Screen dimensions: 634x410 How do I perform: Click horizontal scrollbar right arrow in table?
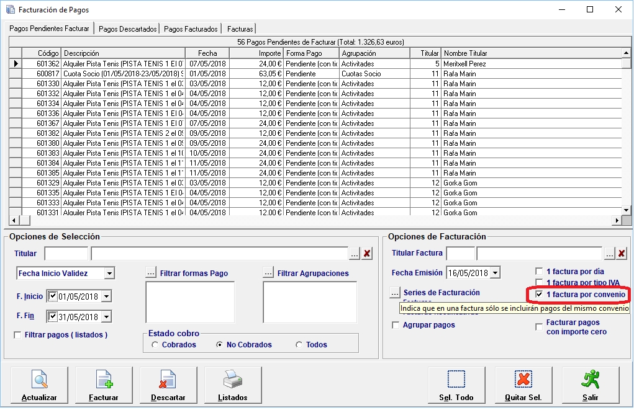pos(617,220)
